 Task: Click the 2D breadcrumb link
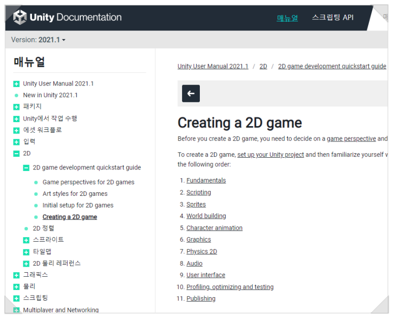tap(263, 66)
